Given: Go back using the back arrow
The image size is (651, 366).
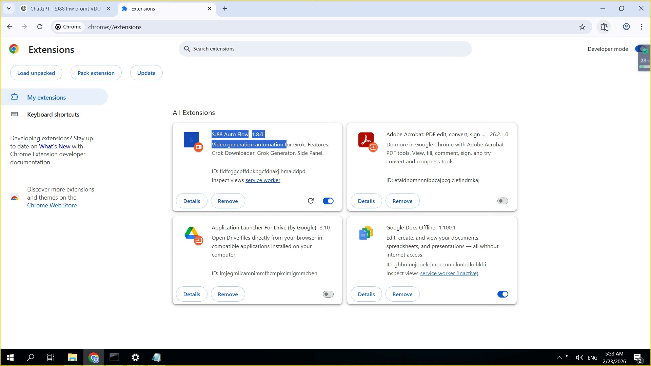Looking at the screenshot, I should (9, 27).
